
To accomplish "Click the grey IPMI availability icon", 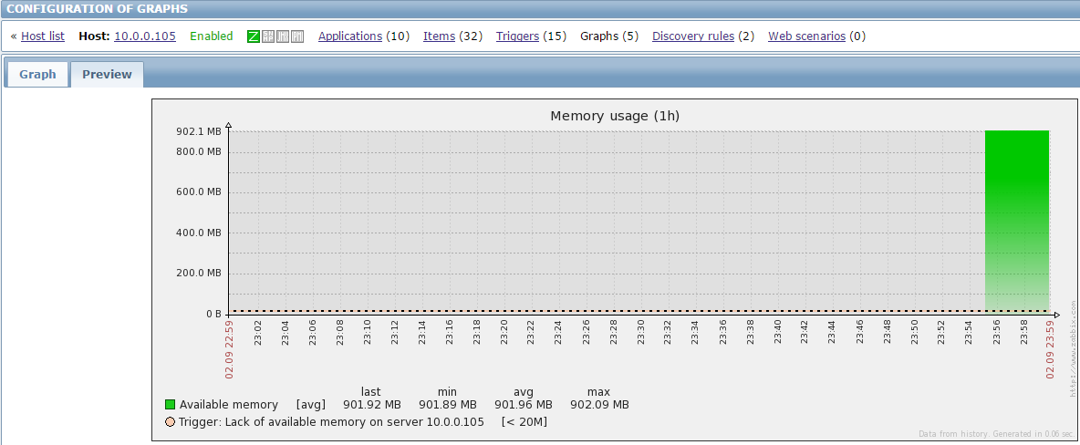I will click(x=296, y=36).
